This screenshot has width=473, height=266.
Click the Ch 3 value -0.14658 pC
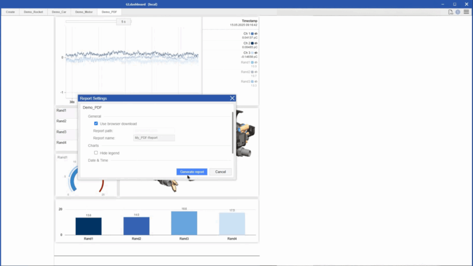pyautogui.click(x=249, y=57)
